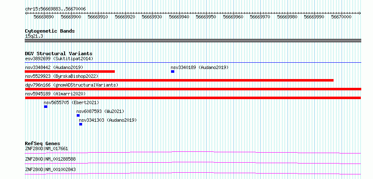The image size is (373, 179).
Task: Open variant nsv5655705 (Ebert2021)
Action: point(71,102)
